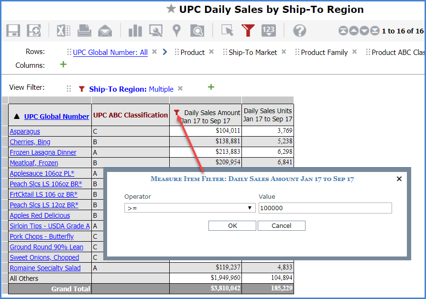Sort by UPC Global Number column header
The image size is (426, 299).
(x=56, y=116)
